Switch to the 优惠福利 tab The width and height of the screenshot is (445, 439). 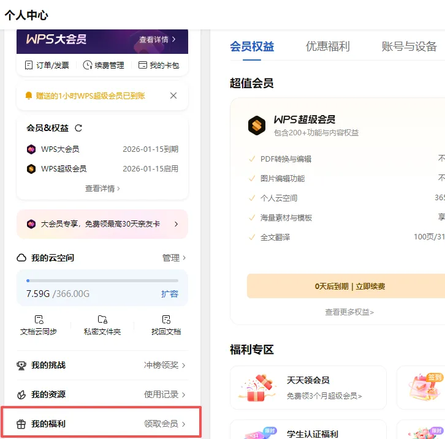[328, 47]
